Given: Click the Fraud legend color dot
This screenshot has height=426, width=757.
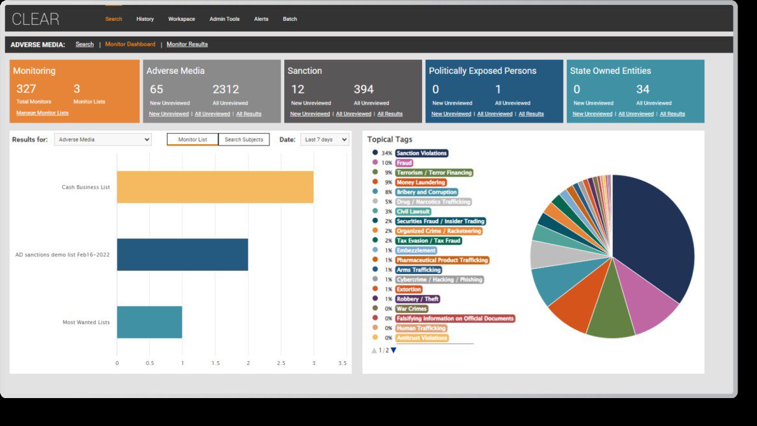Looking at the screenshot, I should tap(375, 163).
